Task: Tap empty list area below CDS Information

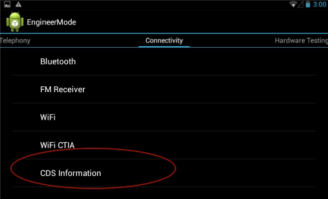Action: 164,193
